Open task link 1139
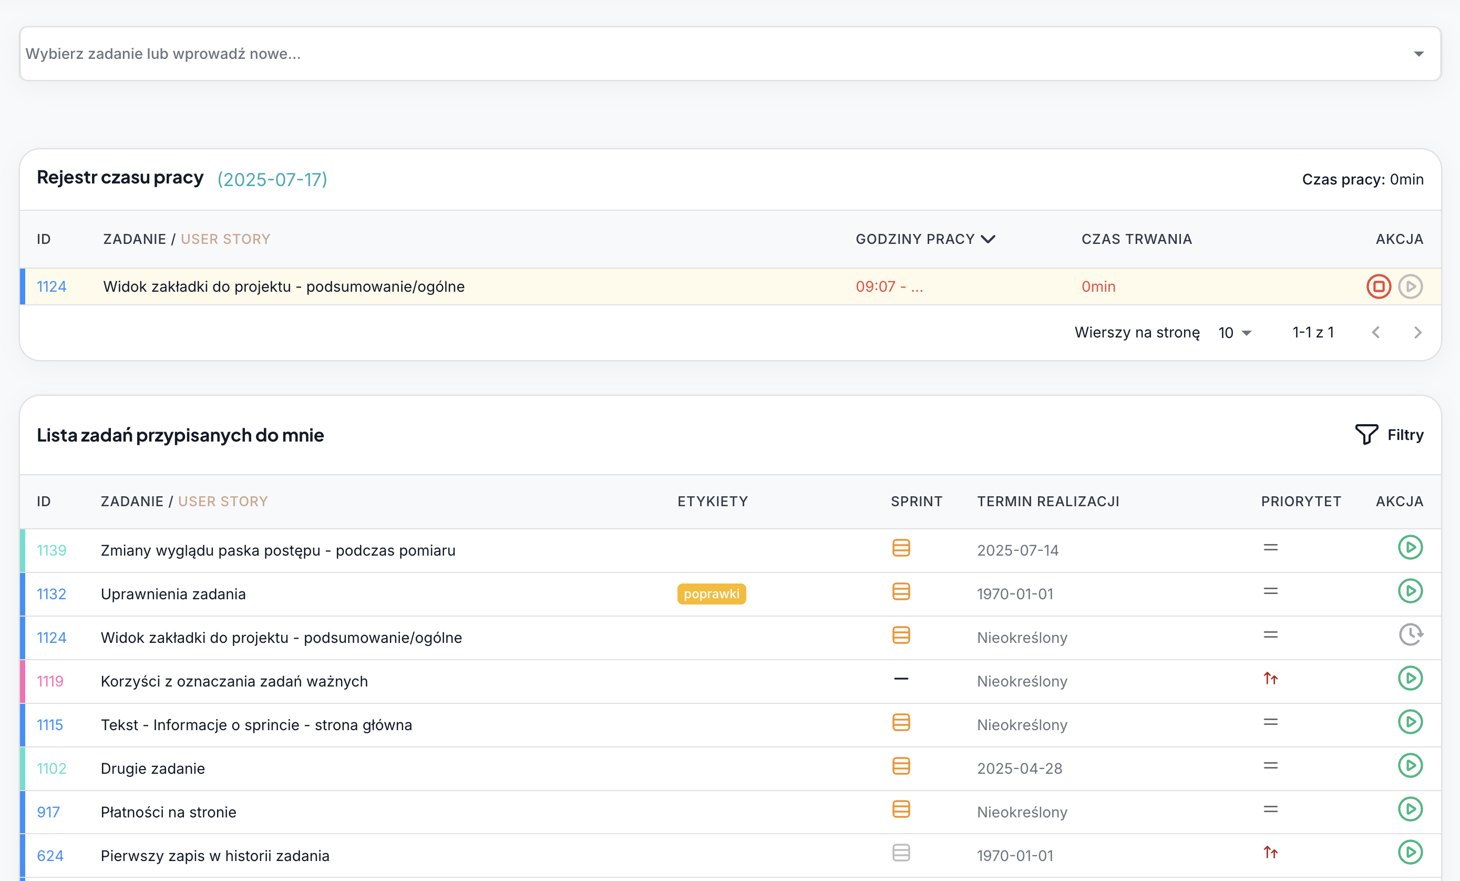 (52, 550)
